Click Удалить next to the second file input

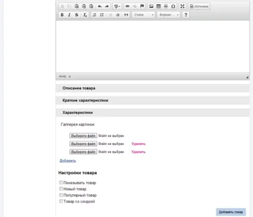[x=138, y=144]
